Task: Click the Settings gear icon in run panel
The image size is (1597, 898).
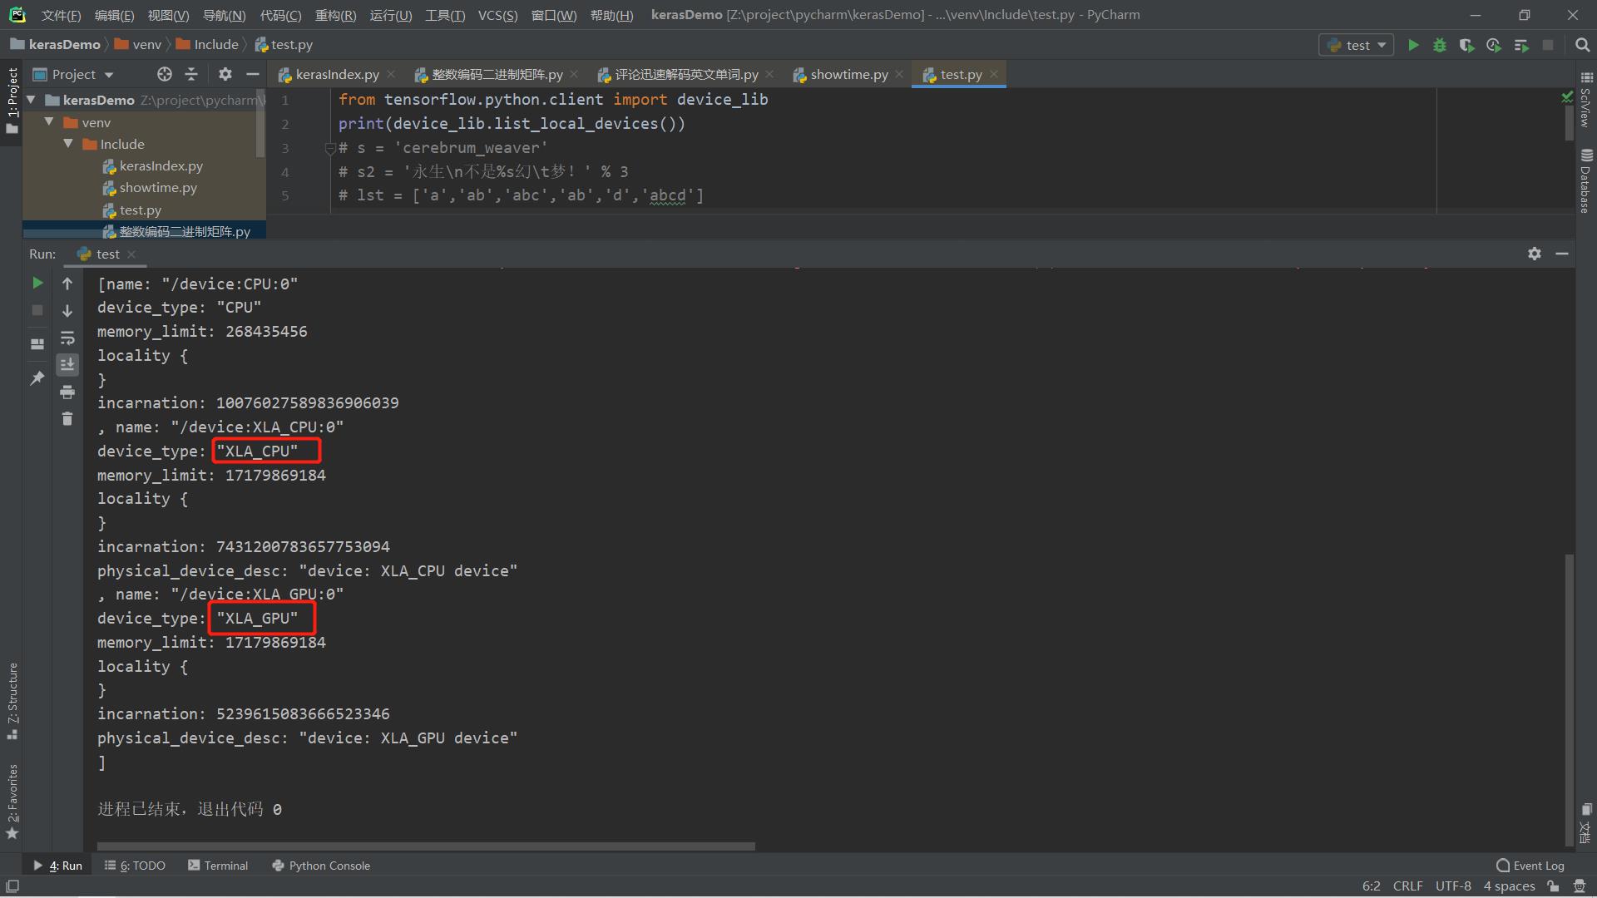Action: click(x=1534, y=254)
